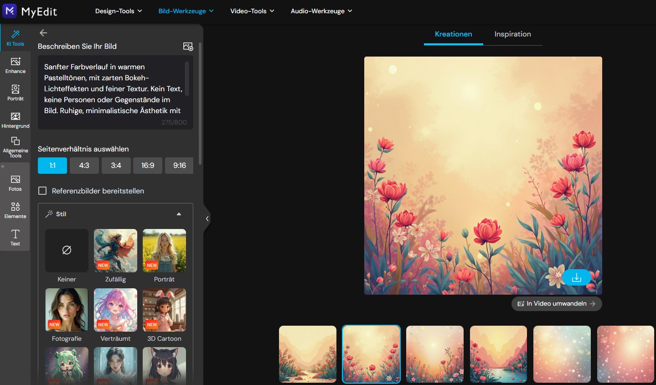This screenshot has height=385, width=656.
Task: Open the desert valley creation thumbnail
Action: click(x=308, y=354)
